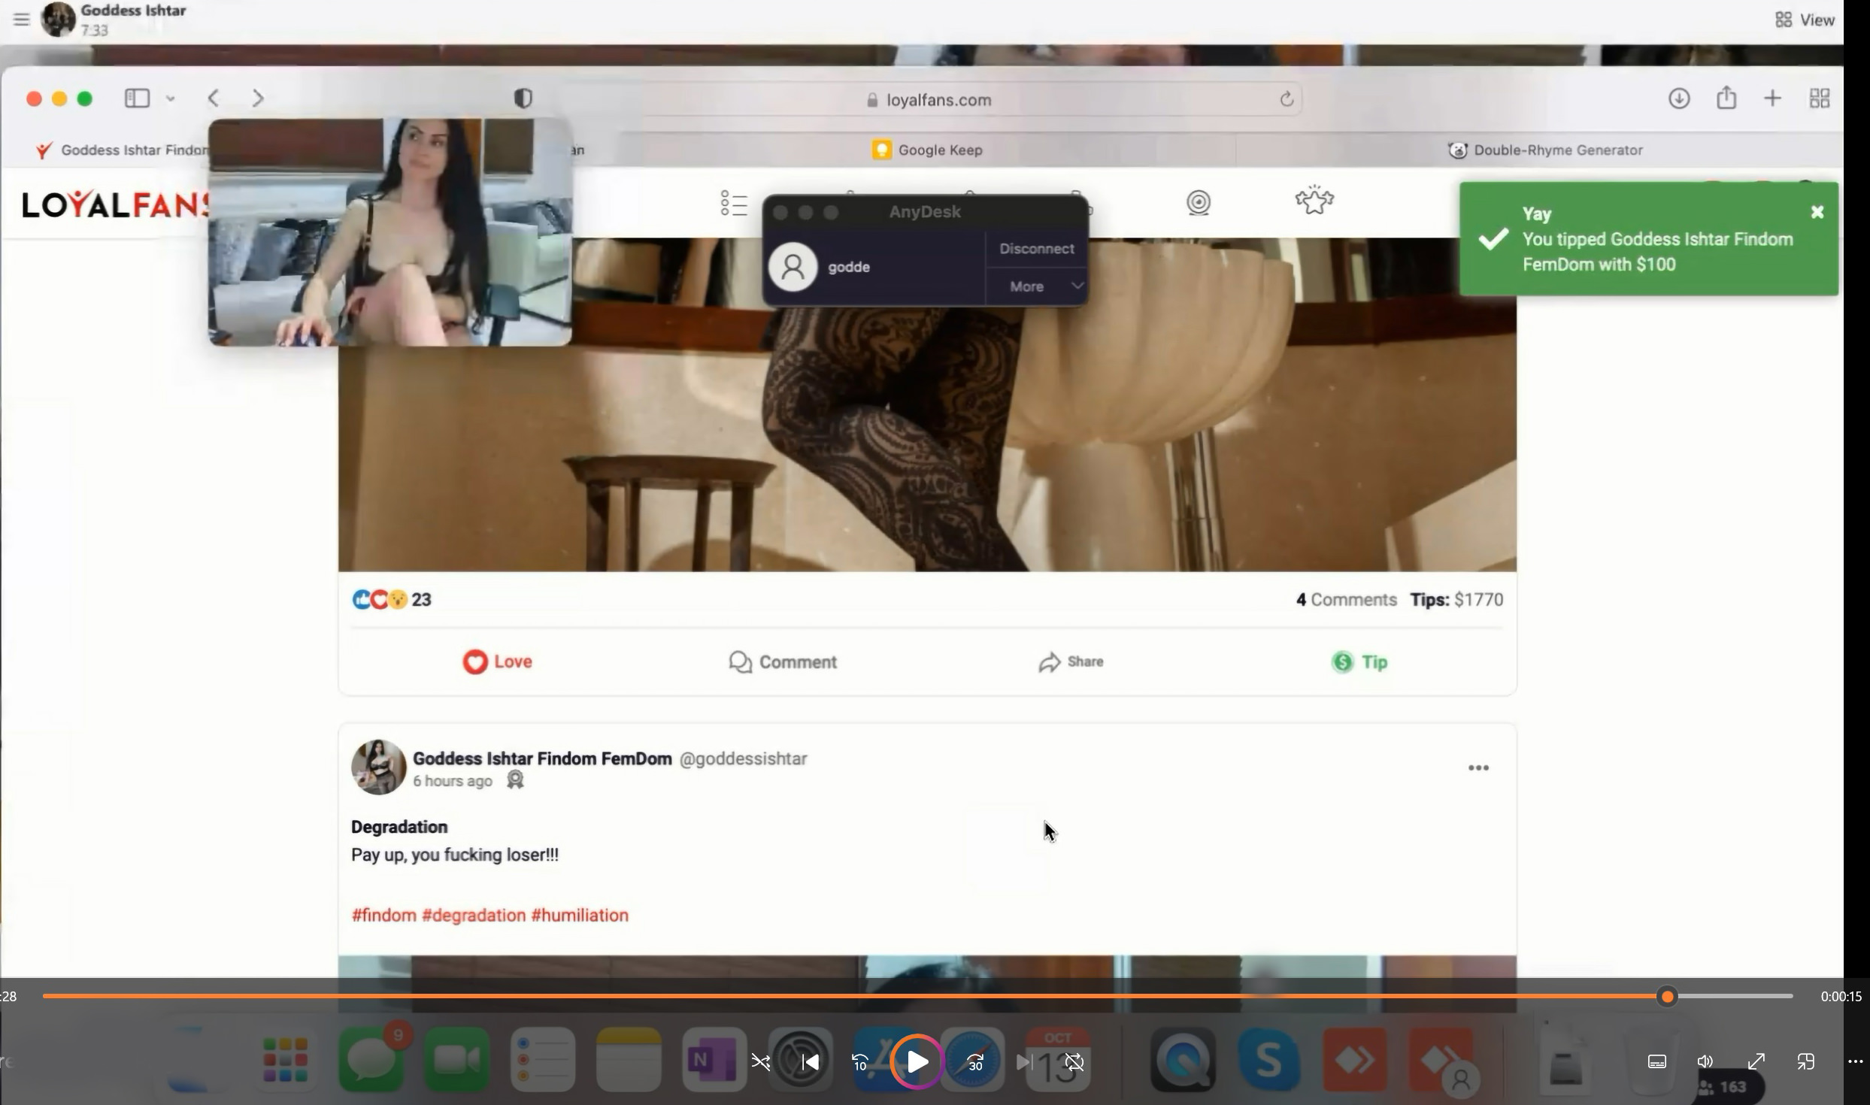Tip the post
Image resolution: width=1870 pixels, height=1105 pixels.
[1359, 661]
